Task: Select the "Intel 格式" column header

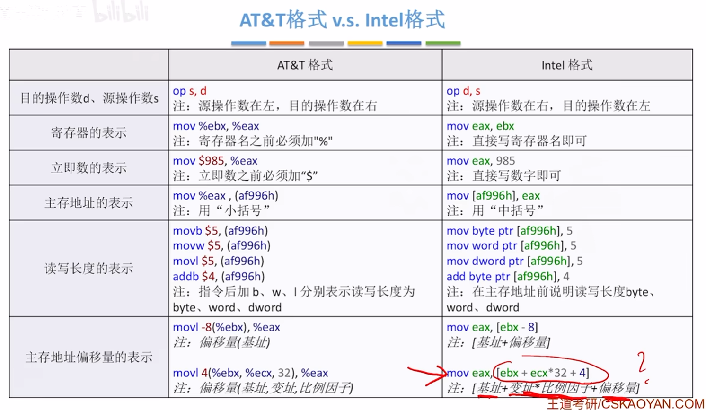Action: 567,65
